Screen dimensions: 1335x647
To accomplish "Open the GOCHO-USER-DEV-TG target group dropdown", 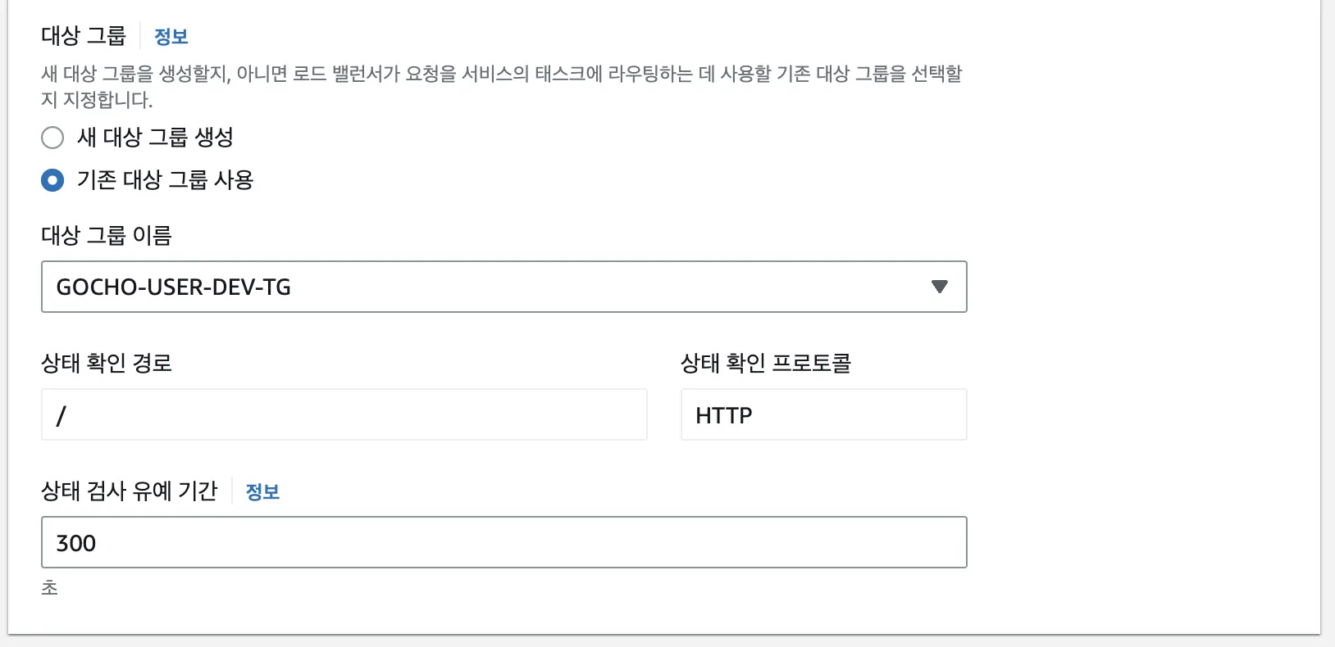I will click(x=503, y=287).
